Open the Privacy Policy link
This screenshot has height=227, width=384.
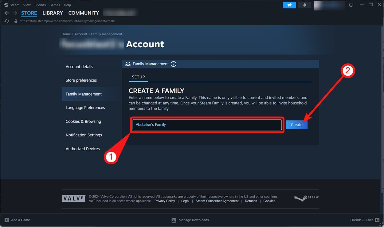point(165,201)
